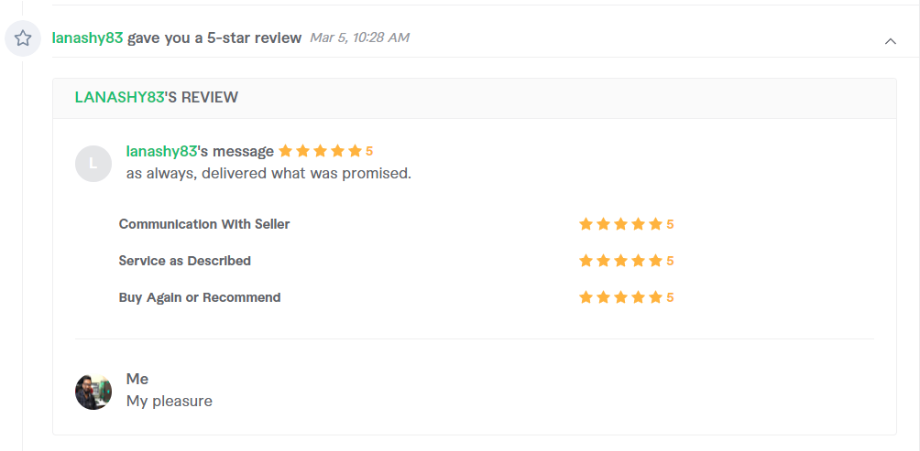The image size is (920, 451).
Task: Click the 'gave you a 5-star review' text
Action: [x=214, y=38]
